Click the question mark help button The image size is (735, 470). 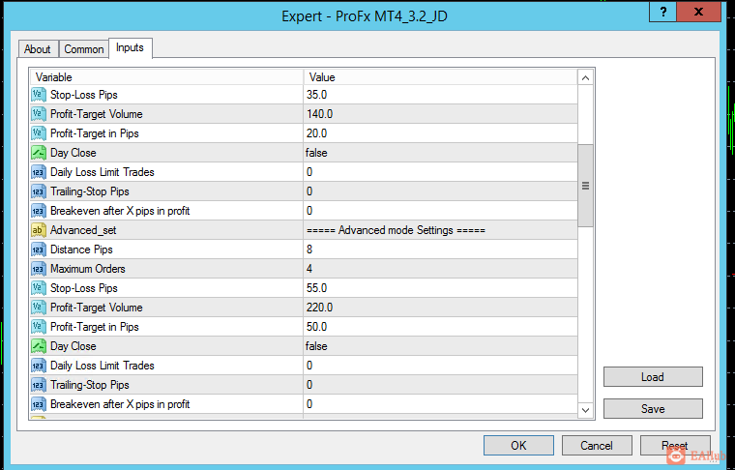tap(663, 13)
